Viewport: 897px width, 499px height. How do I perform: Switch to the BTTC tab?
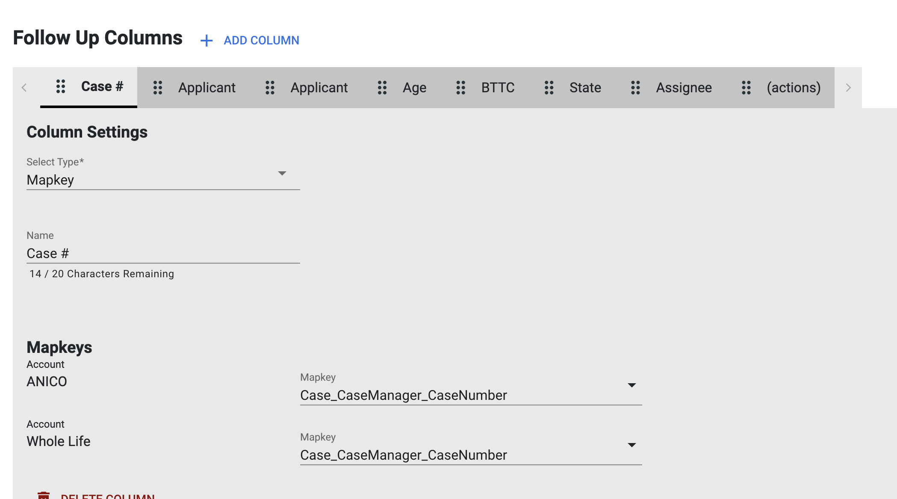coord(498,88)
